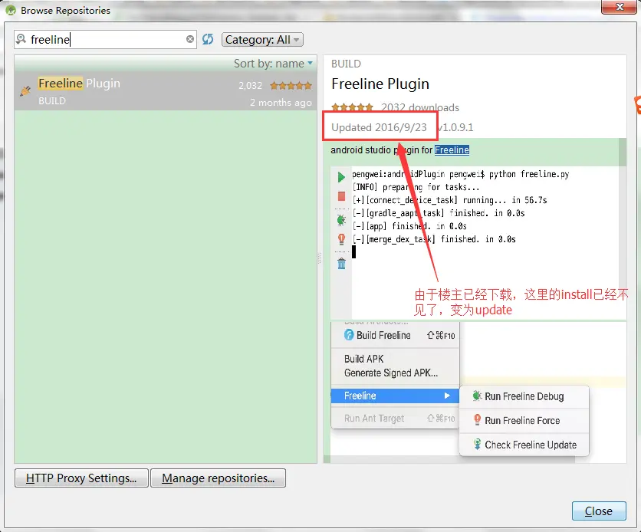This screenshot has height=532, width=641.
Task: Select Check Freeline Update
Action: [524, 445]
